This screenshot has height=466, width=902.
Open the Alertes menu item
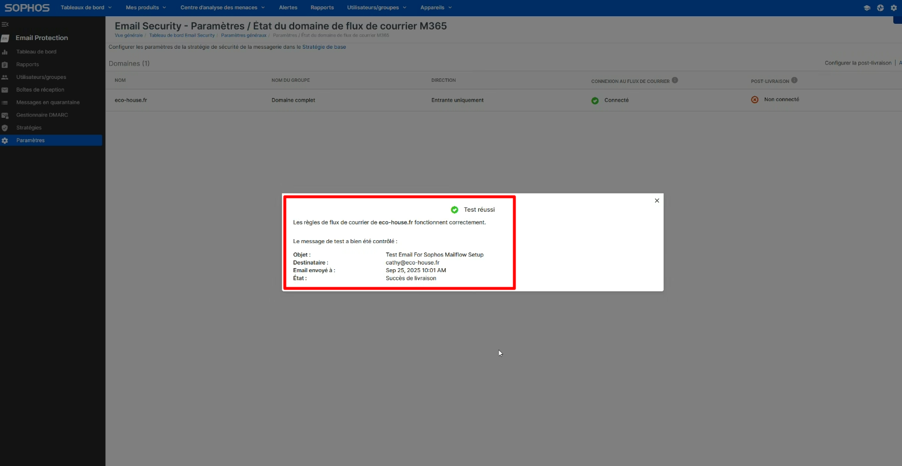[x=288, y=8]
